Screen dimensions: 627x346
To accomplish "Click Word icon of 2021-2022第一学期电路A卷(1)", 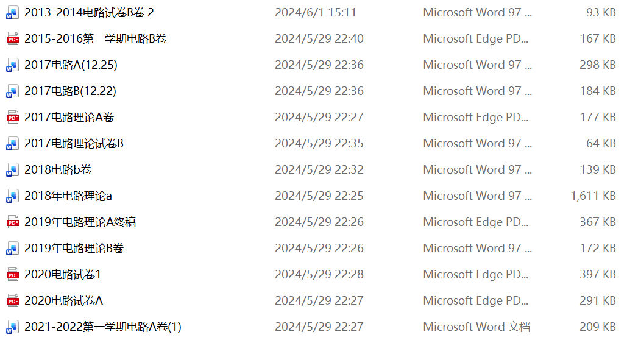I will click(x=12, y=327).
